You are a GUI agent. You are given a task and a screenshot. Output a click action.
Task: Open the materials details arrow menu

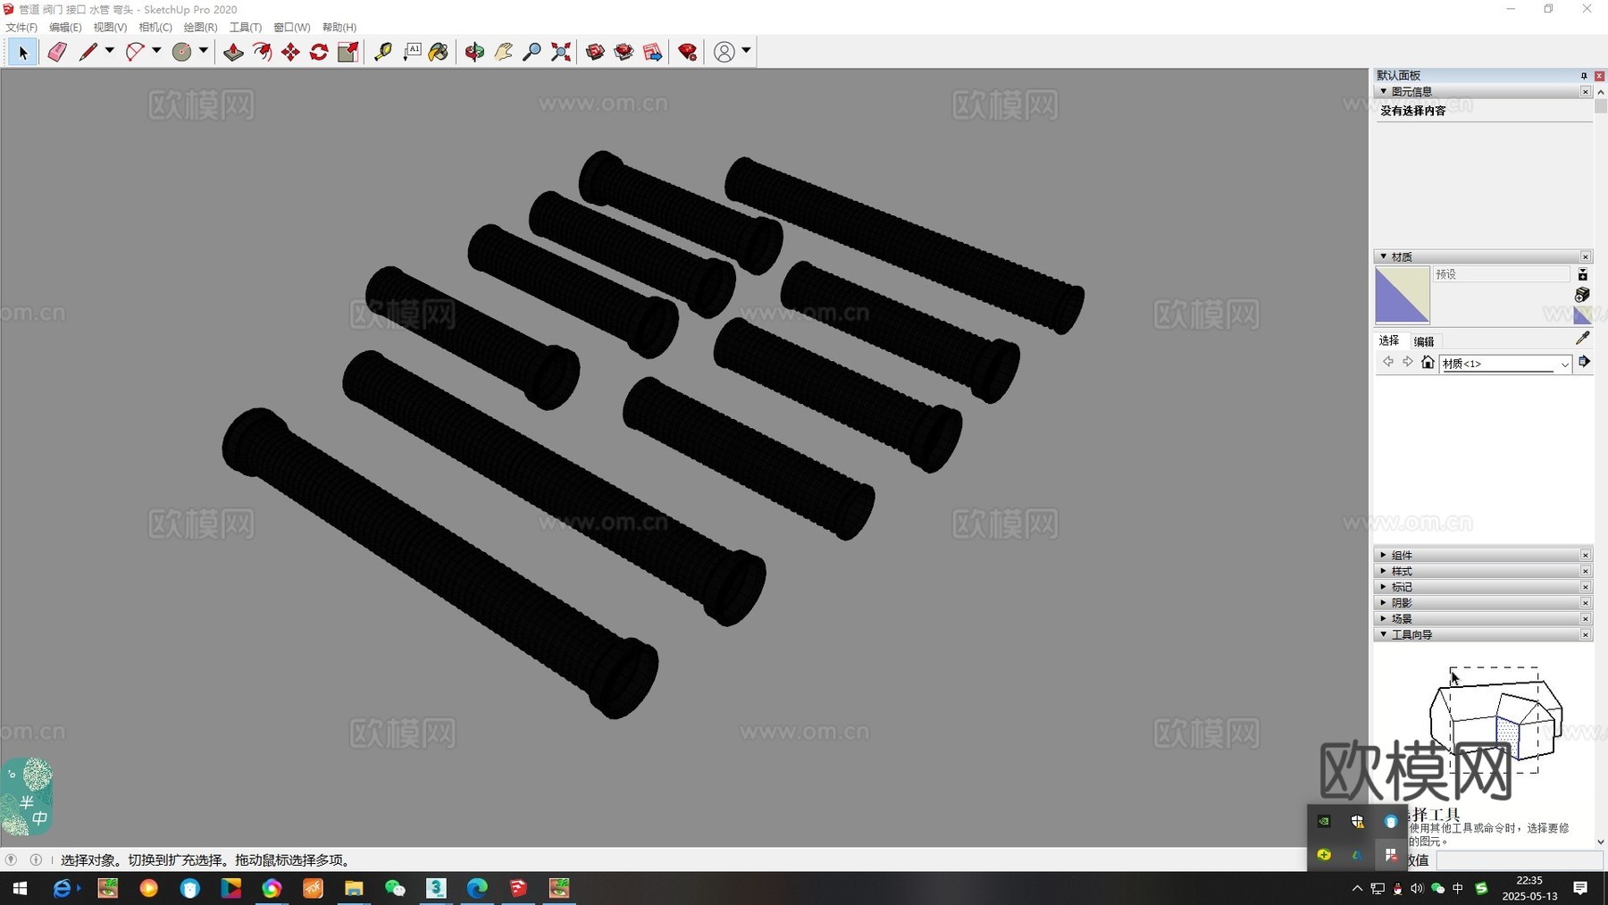pos(1584,362)
